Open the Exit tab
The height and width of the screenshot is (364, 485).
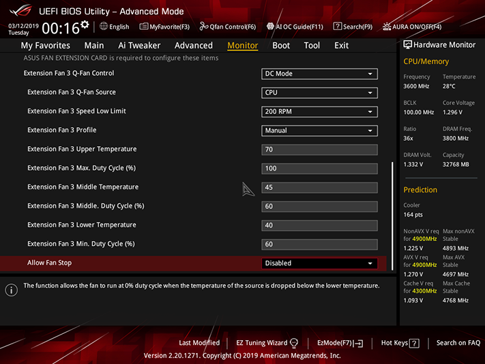point(341,46)
